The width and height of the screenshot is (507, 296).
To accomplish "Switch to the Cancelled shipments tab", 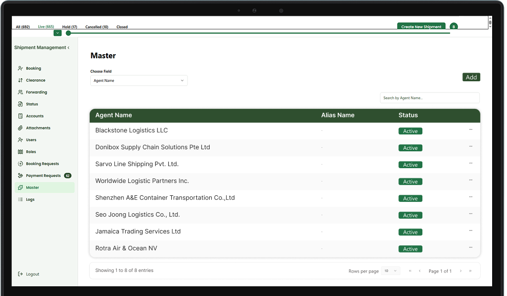I will pyautogui.click(x=96, y=27).
